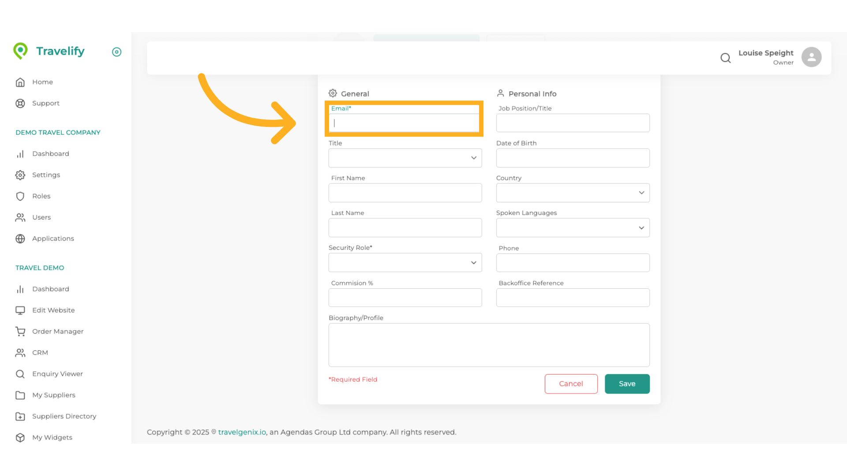
Task: Follow the travelgenix.io link
Action: [242, 432]
